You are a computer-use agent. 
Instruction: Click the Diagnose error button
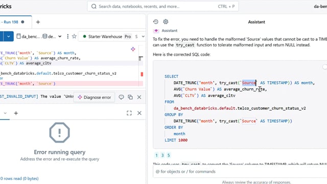click(94, 97)
